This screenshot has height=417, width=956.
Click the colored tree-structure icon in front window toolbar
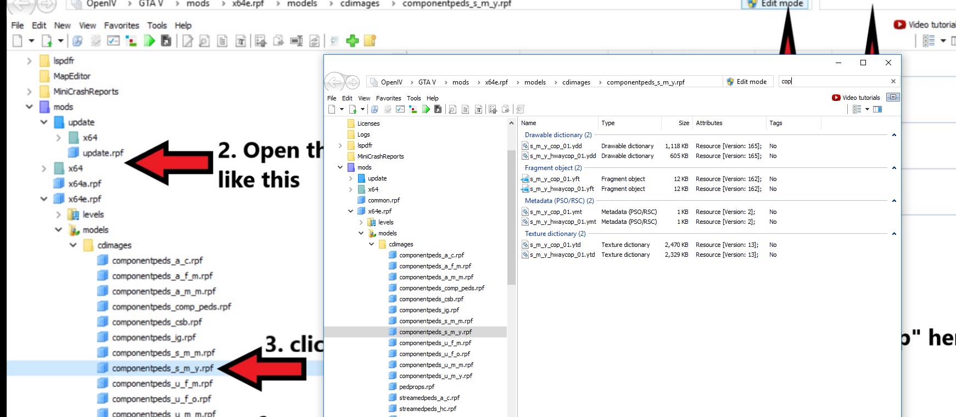413,109
